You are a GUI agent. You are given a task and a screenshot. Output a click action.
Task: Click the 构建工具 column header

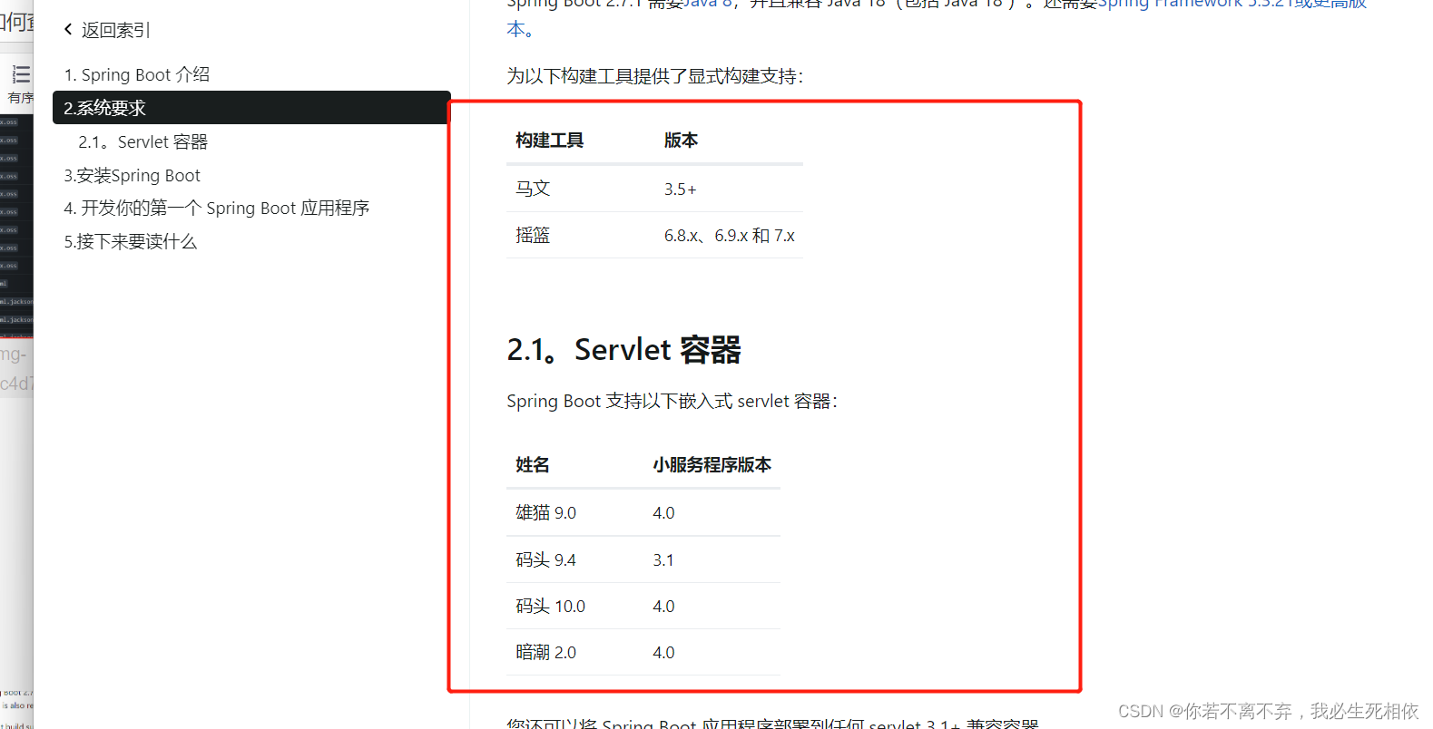point(549,141)
